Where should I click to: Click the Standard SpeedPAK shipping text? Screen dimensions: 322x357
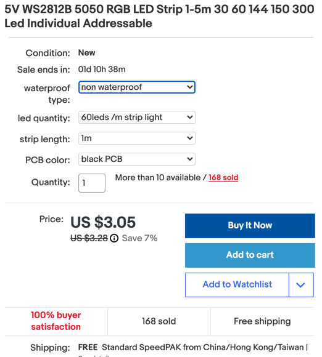(x=203, y=347)
